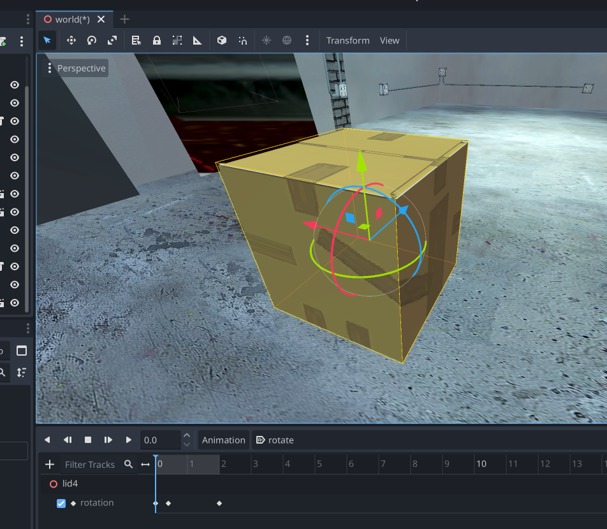
Task: Activate the Select Mode arrow tool
Action: click(x=47, y=40)
